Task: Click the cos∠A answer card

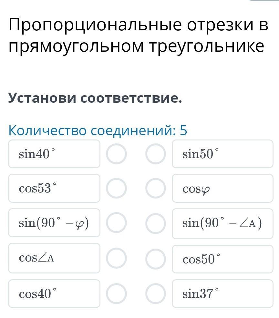Action: [x=54, y=258]
